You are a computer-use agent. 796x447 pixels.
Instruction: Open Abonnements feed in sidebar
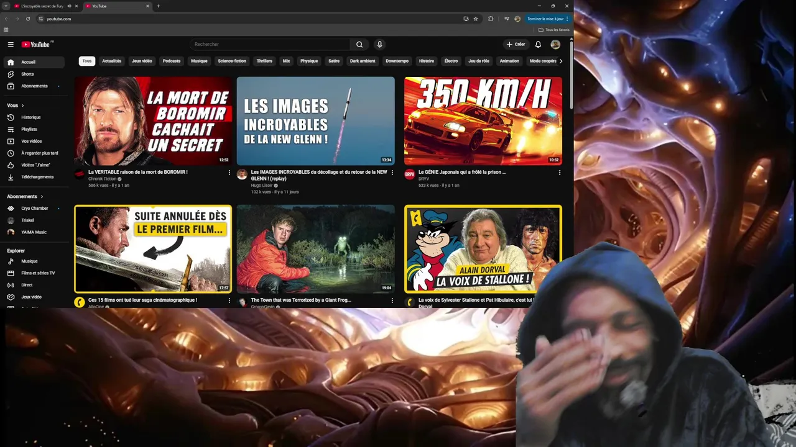(34, 86)
